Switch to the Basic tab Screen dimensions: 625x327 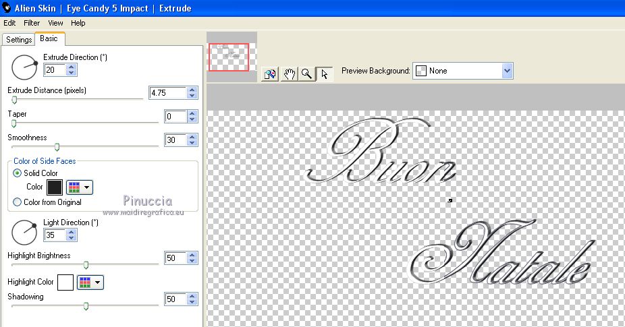click(49, 38)
